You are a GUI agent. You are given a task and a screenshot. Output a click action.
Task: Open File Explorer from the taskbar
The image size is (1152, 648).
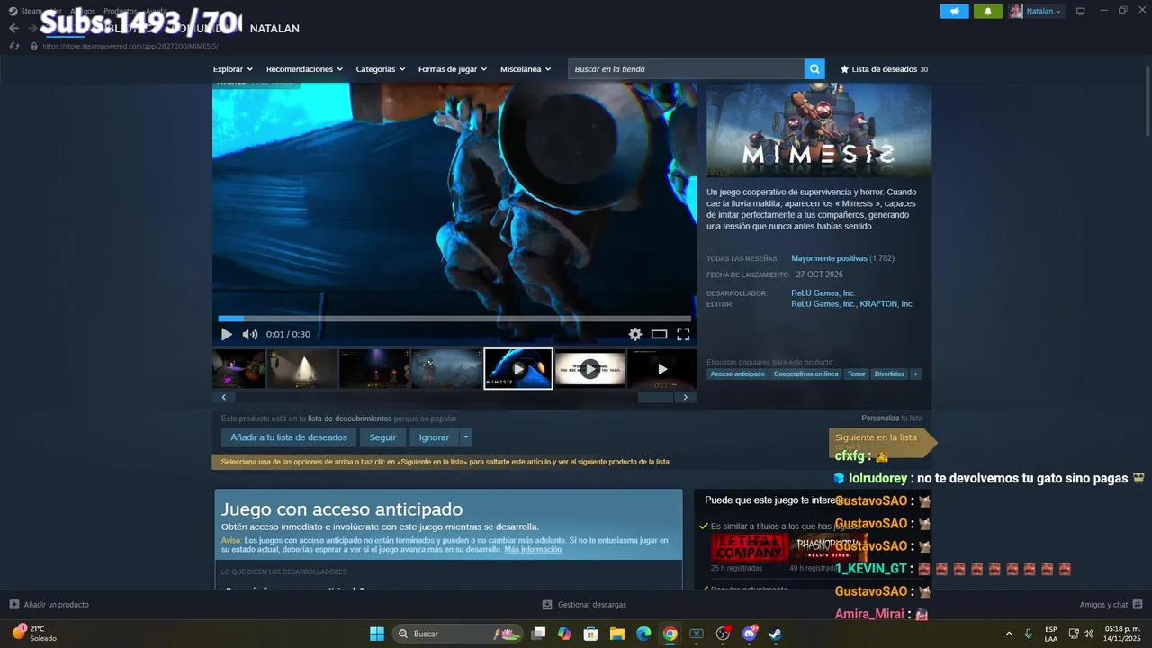(x=617, y=634)
